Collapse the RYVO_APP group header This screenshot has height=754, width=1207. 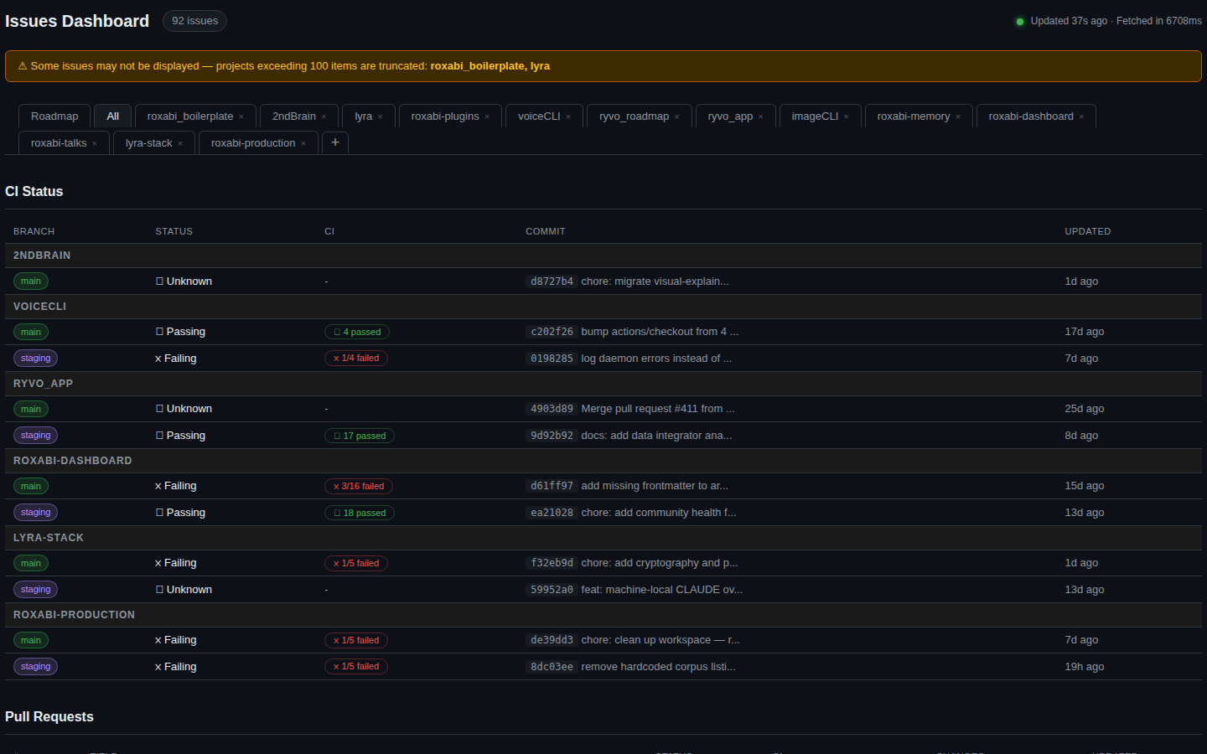[x=43, y=384]
